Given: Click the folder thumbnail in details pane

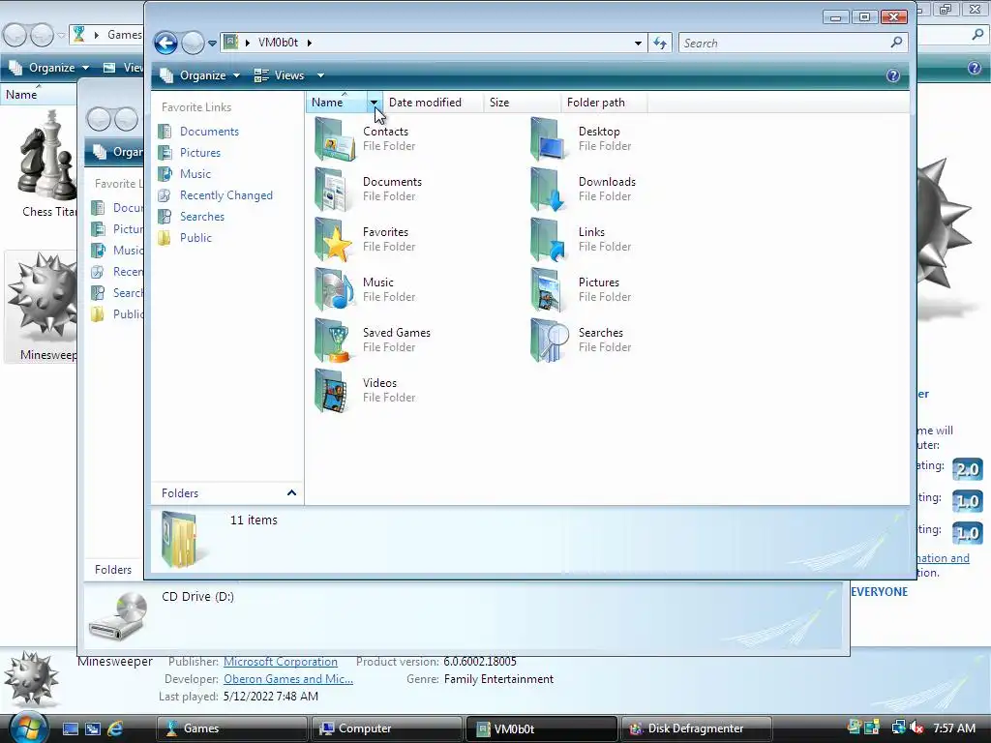Looking at the screenshot, I should pyautogui.click(x=182, y=540).
